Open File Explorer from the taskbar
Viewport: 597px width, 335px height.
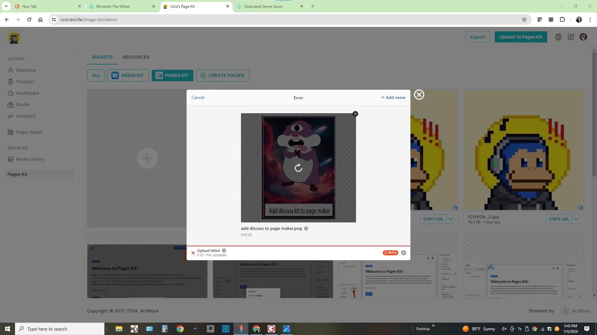click(119, 329)
